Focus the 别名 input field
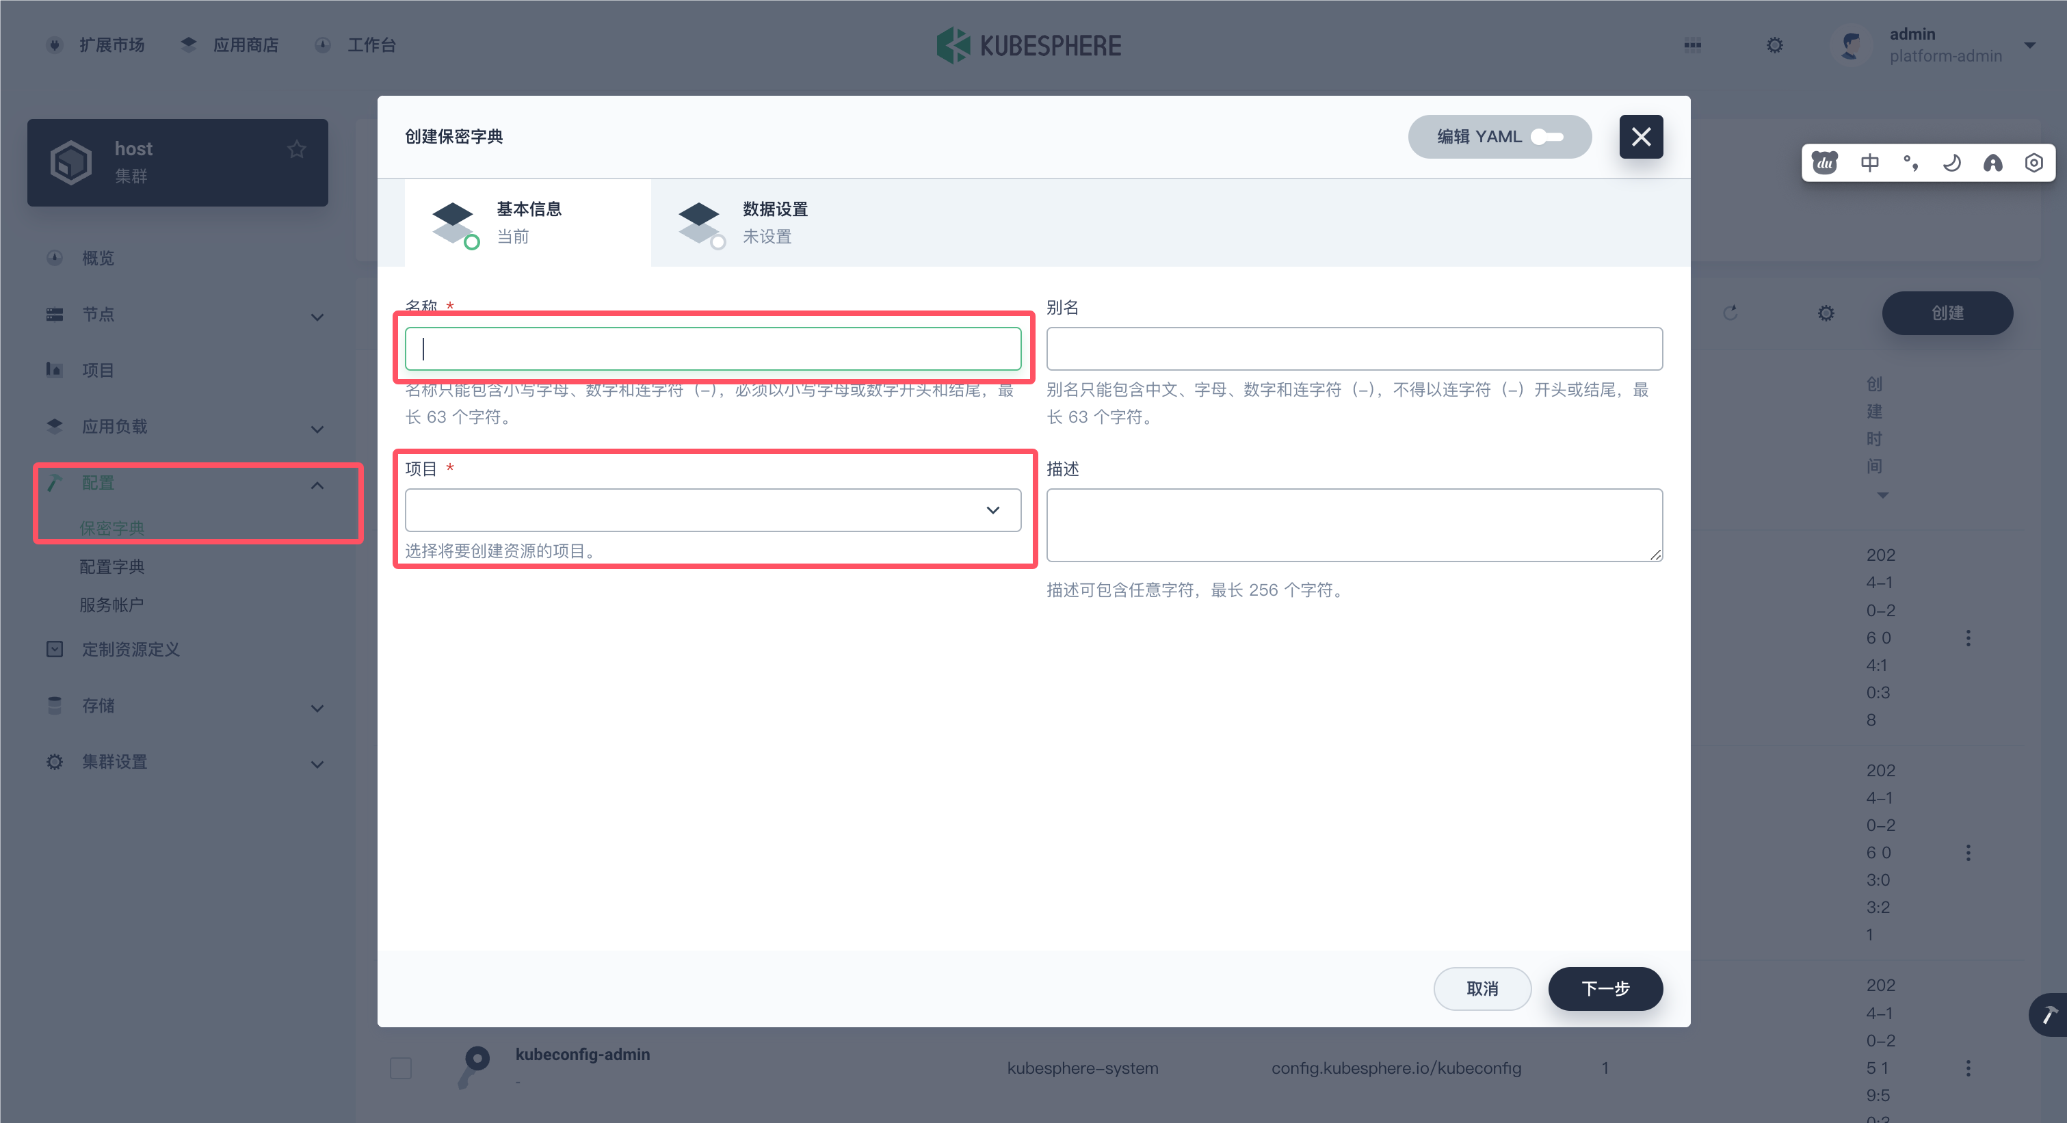Viewport: 2067px width, 1123px height. coord(1354,348)
